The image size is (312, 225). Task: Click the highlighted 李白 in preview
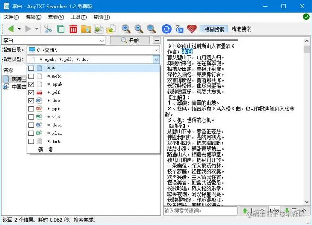tap(187, 52)
